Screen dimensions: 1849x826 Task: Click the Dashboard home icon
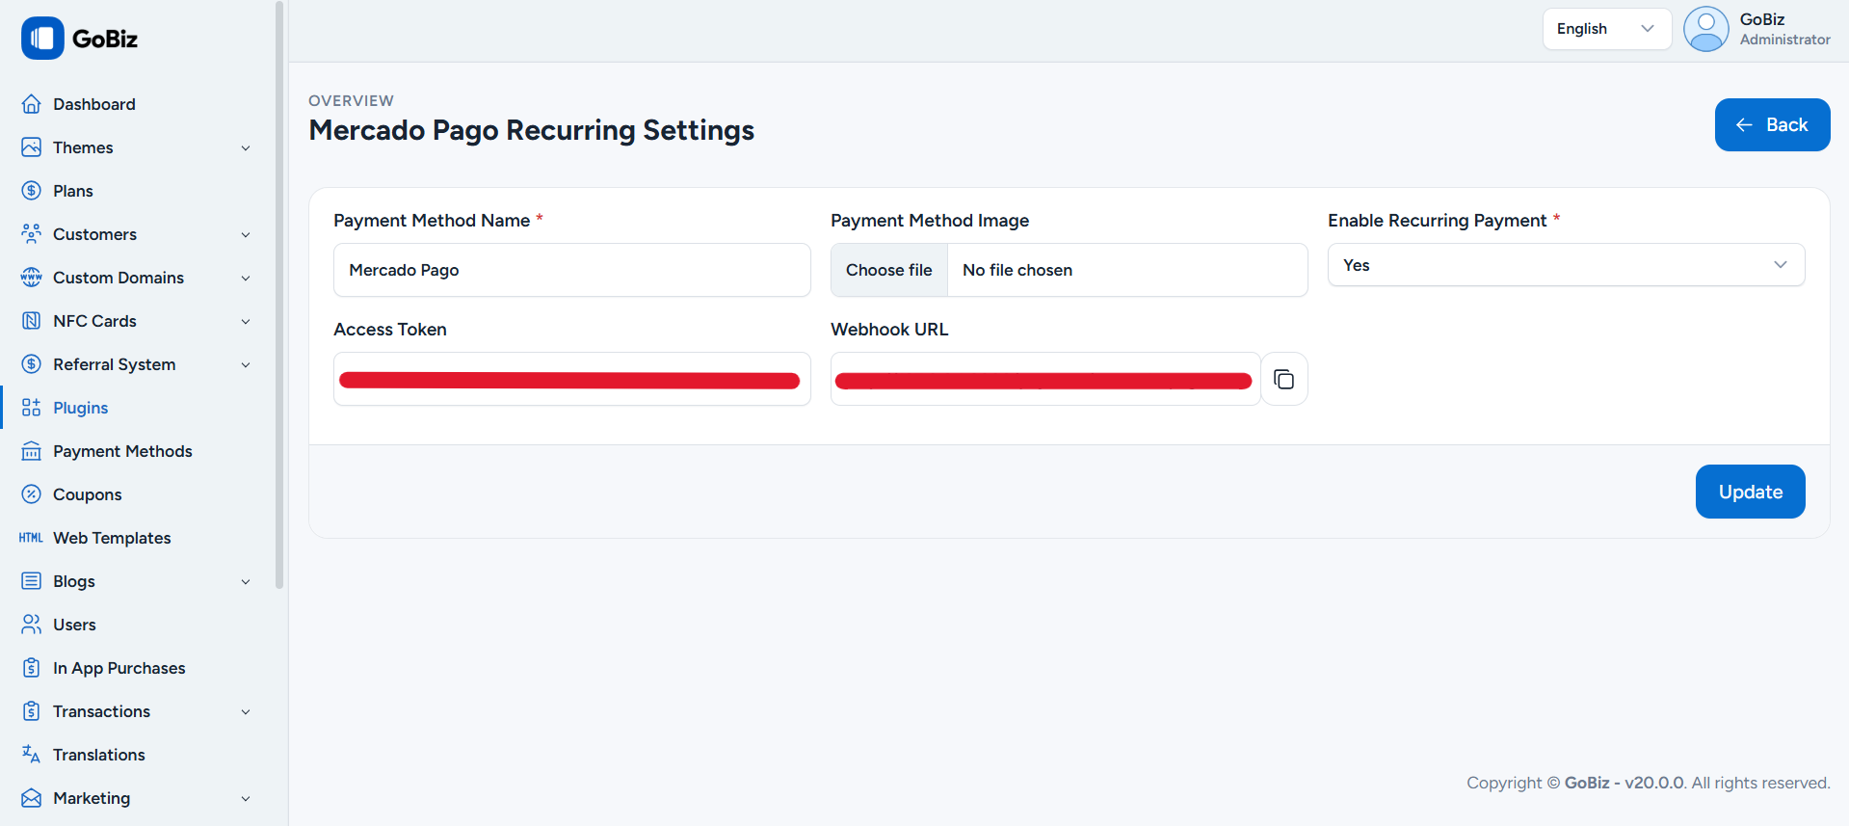pos(32,104)
